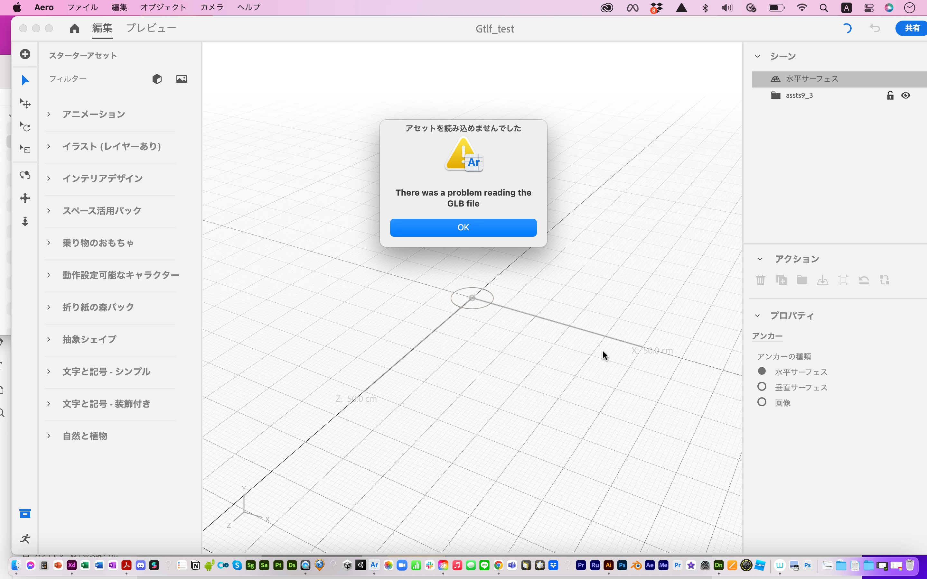Collapse the シーン panel section
927x579 pixels.
757,56
